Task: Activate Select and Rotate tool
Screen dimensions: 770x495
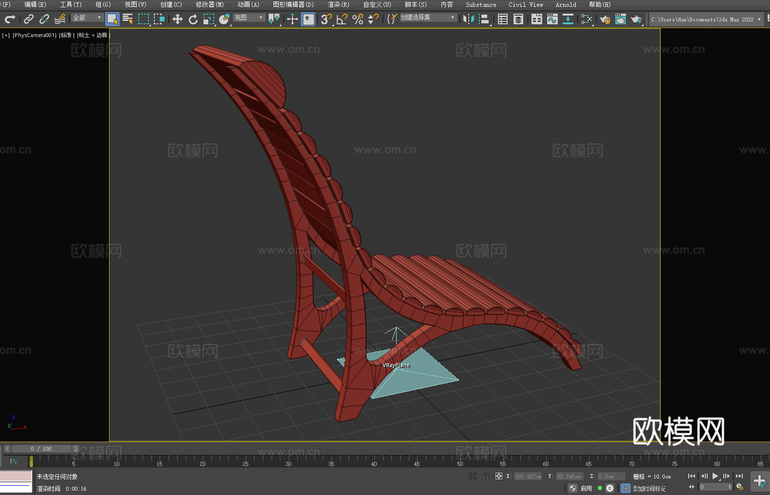Action: click(x=193, y=19)
